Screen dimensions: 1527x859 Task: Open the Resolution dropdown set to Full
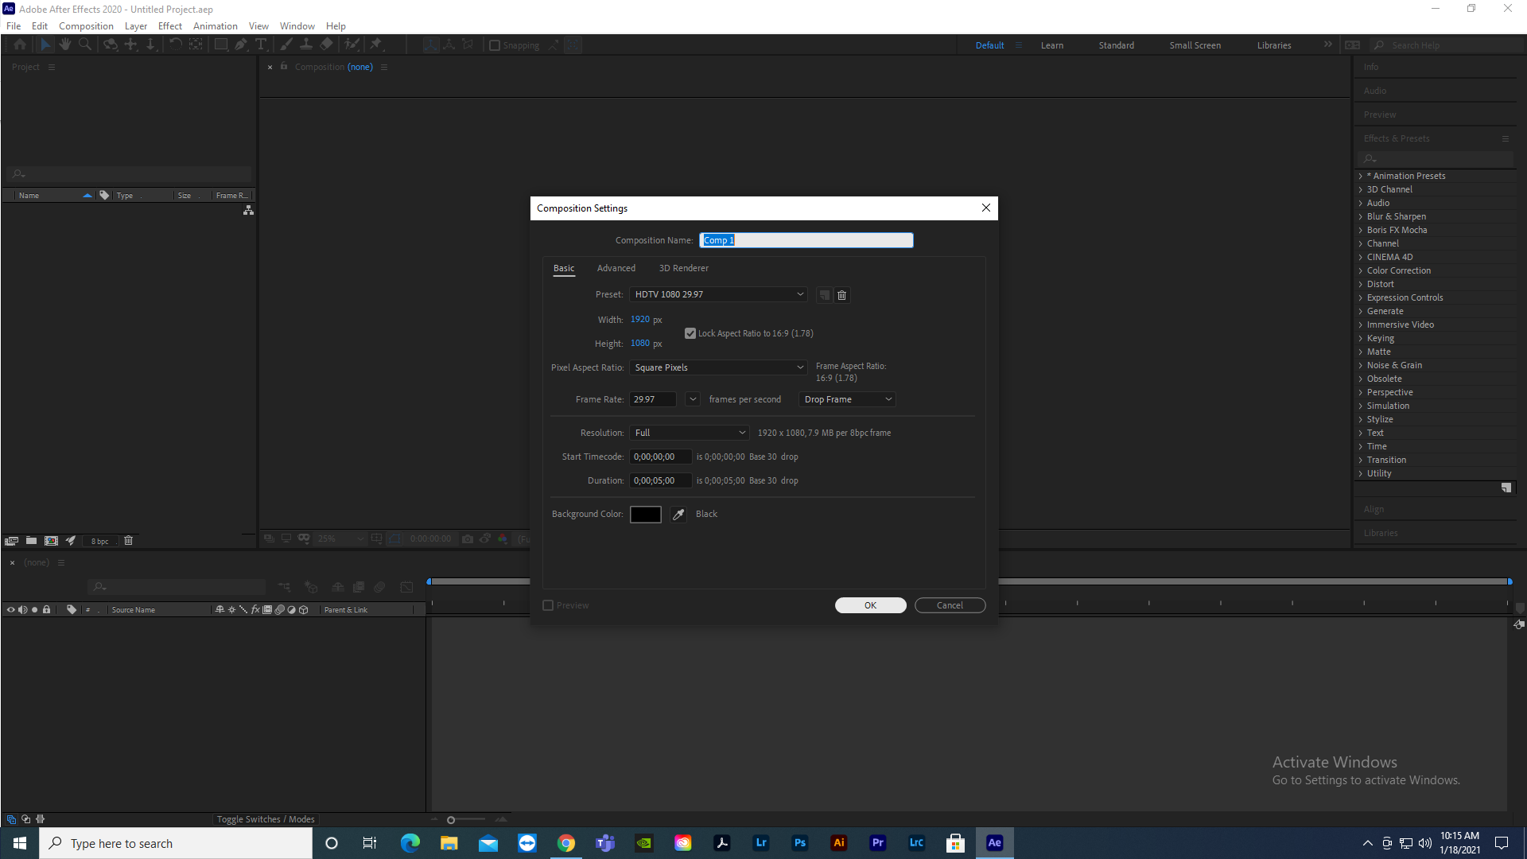(689, 433)
